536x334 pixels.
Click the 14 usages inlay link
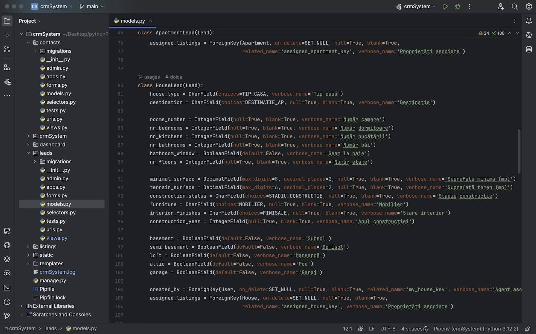[149, 77]
